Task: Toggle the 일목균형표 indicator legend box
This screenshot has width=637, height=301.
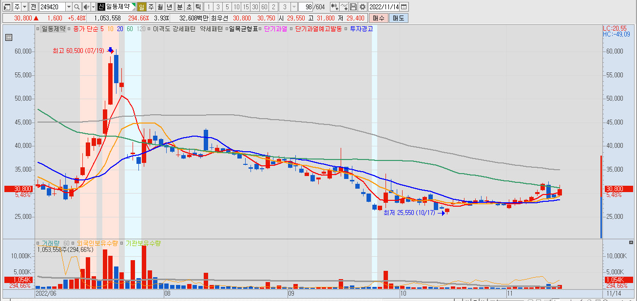Action: click(x=226, y=29)
